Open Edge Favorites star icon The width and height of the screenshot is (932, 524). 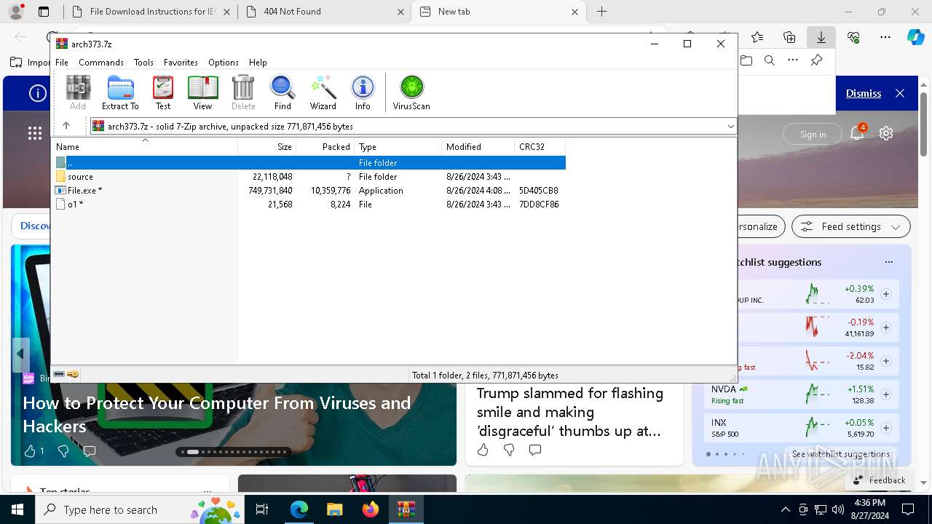pos(757,37)
